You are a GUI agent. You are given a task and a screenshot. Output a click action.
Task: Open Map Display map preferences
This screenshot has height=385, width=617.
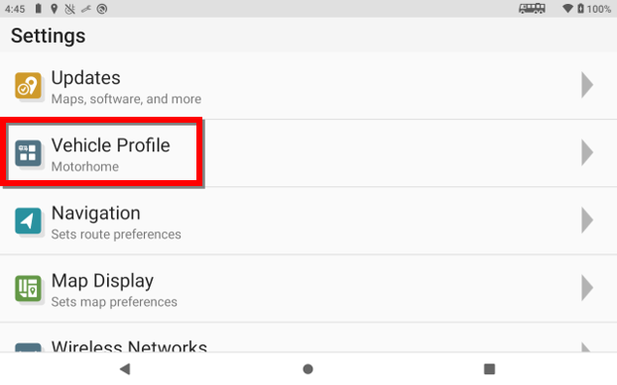pyautogui.click(x=308, y=288)
